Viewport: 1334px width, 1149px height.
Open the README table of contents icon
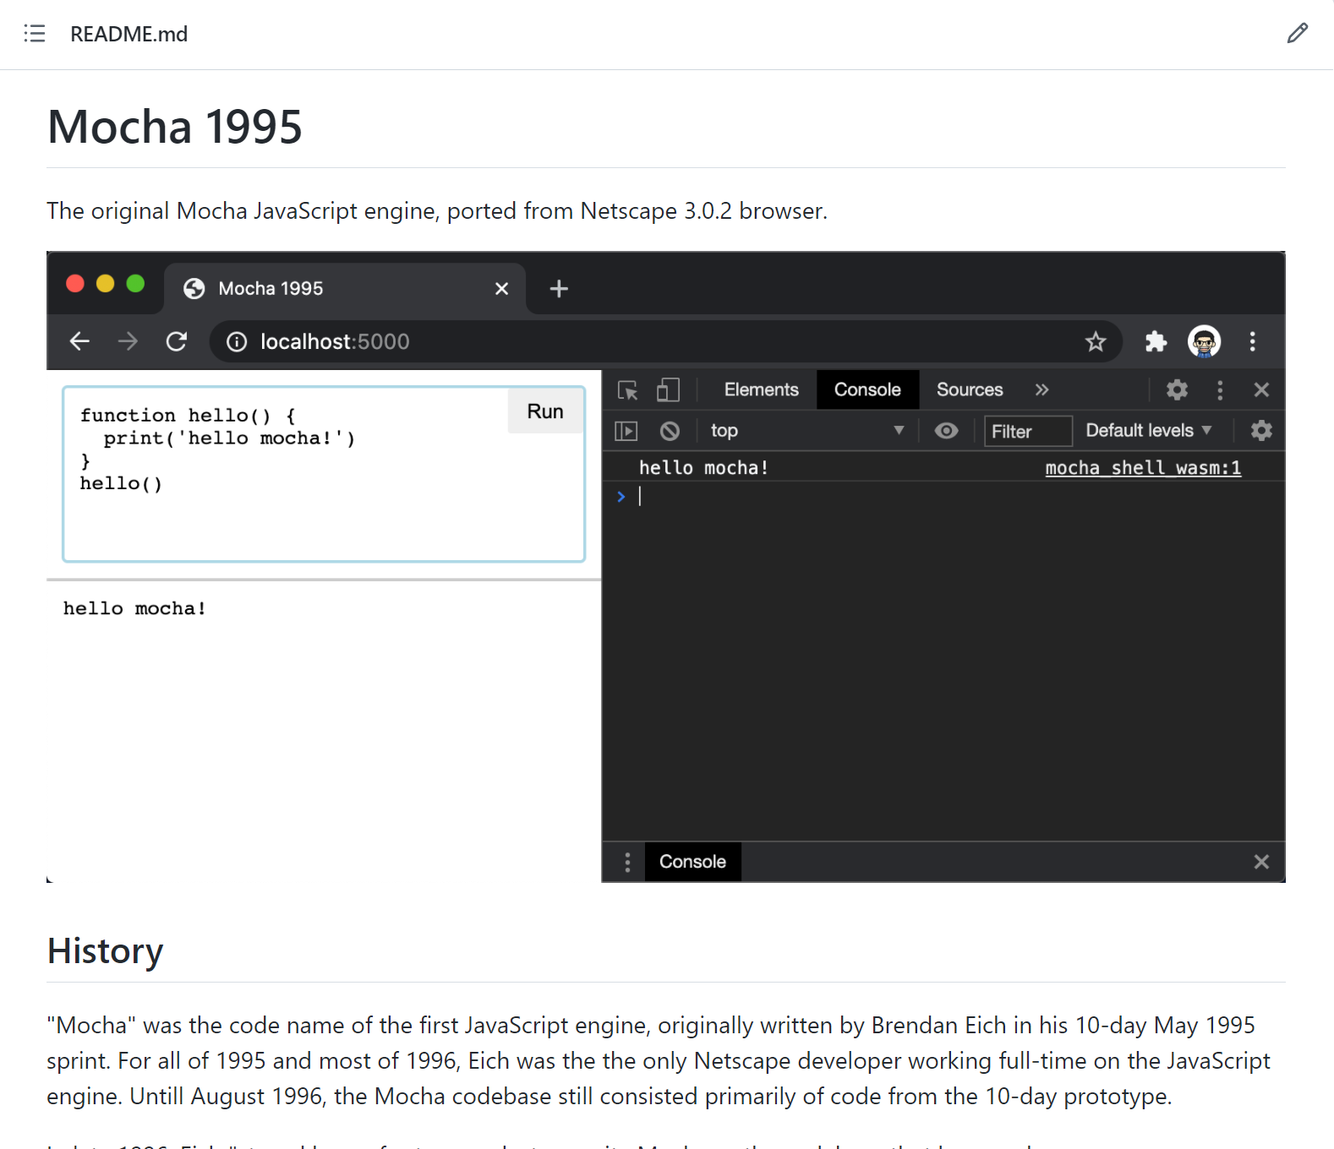[x=35, y=34]
